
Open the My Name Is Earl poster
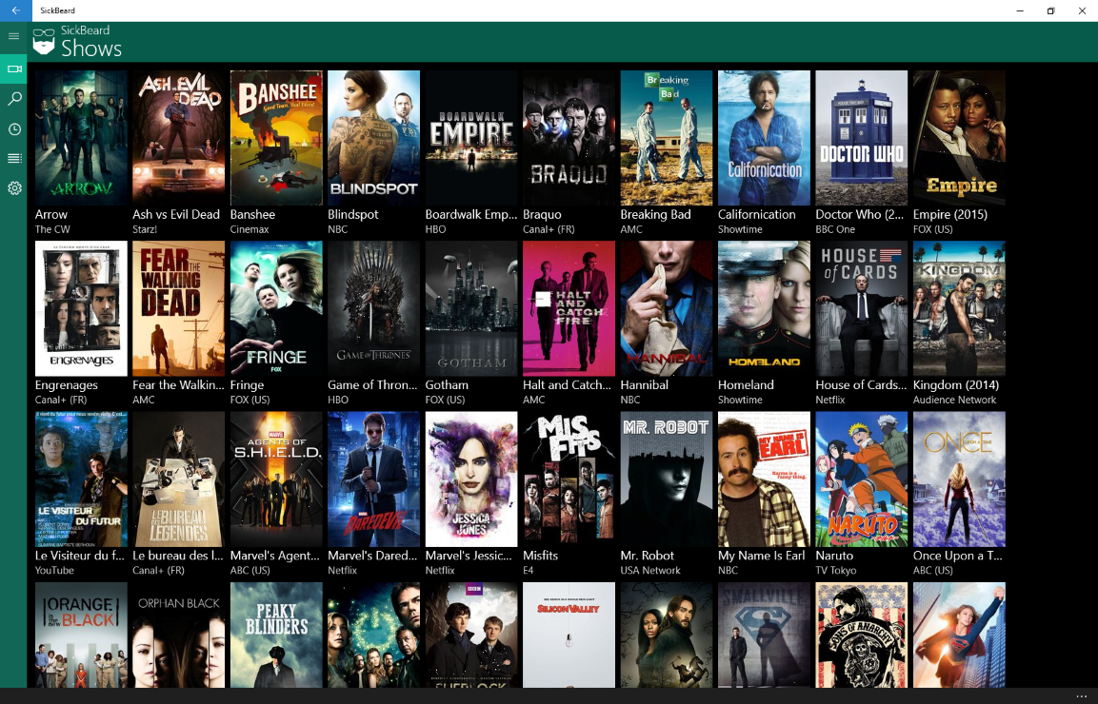764,479
